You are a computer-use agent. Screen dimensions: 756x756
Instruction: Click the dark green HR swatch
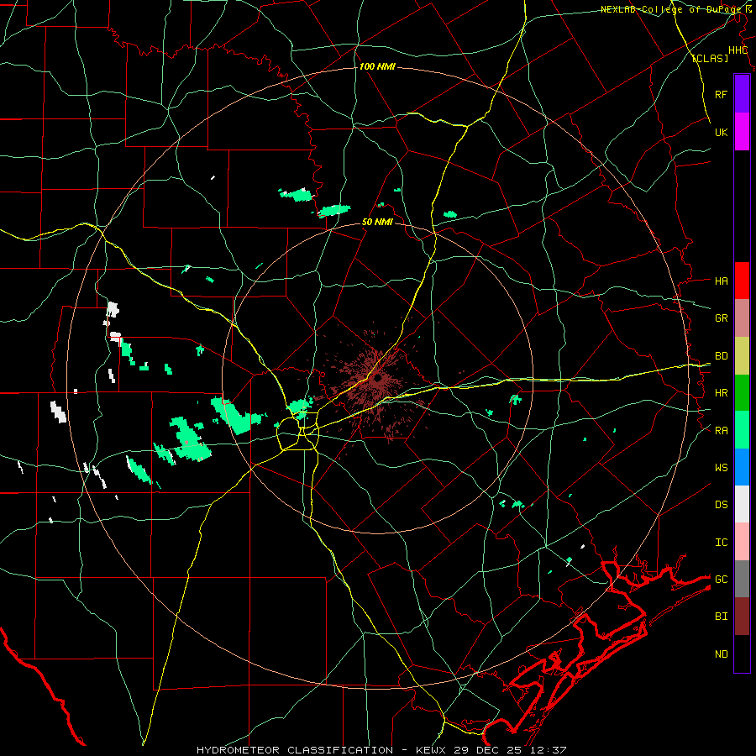pyautogui.click(x=742, y=393)
